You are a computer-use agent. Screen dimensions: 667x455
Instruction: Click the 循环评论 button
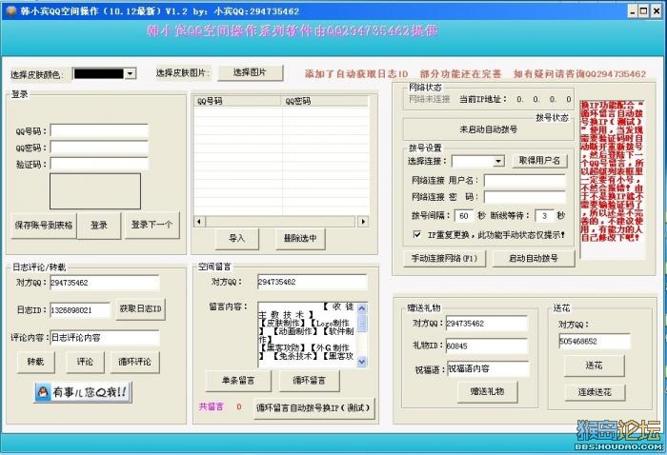click(x=135, y=362)
